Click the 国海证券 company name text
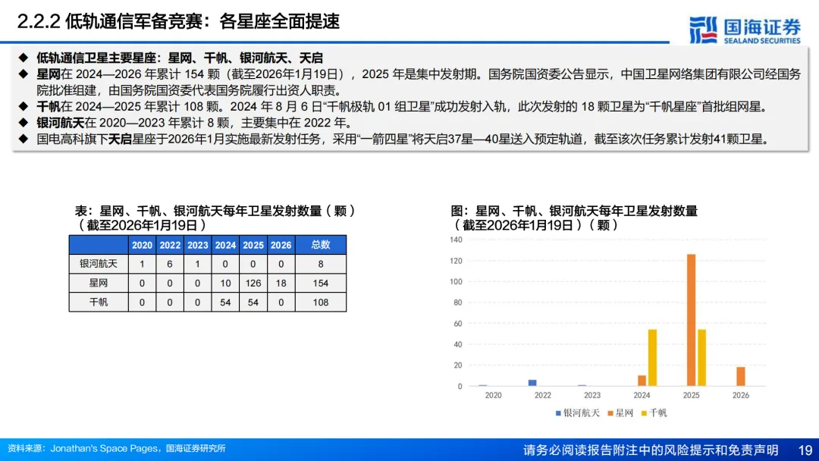The height and width of the screenshot is (461, 819). (762, 26)
